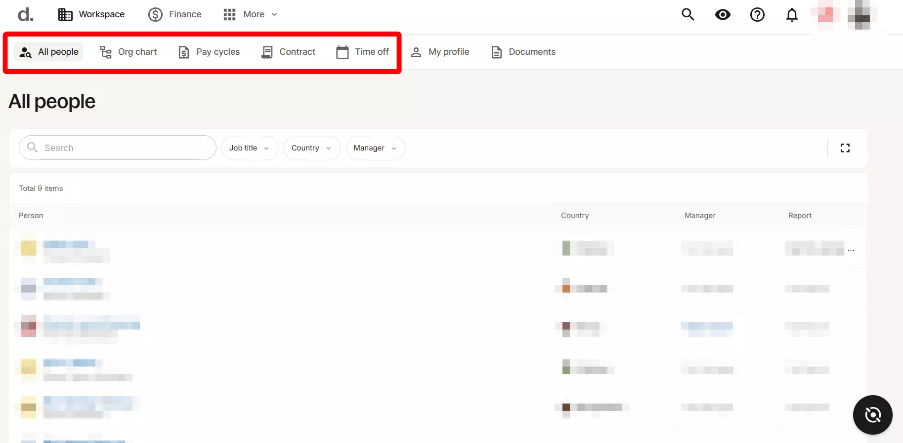
Task: Click the Finance dollar icon
Action: click(155, 15)
